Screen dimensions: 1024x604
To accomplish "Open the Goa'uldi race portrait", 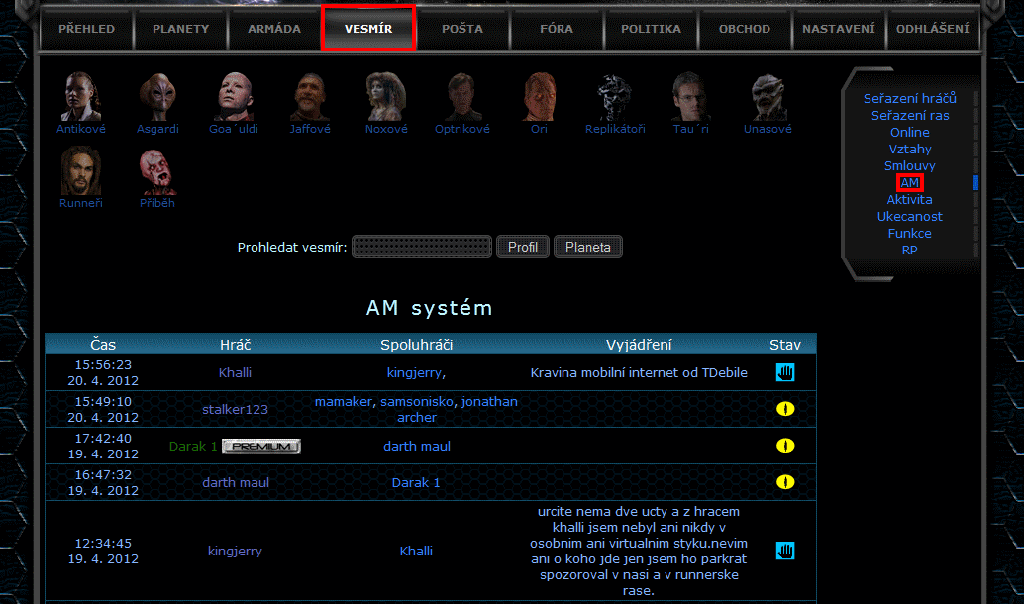I will (x=234, y=97).
